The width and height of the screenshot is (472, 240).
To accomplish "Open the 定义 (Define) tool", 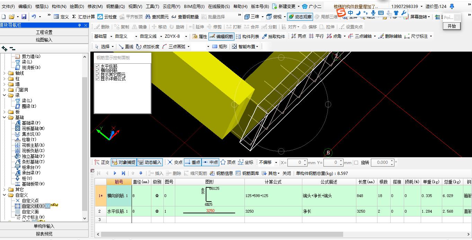I will coord(61,17).
